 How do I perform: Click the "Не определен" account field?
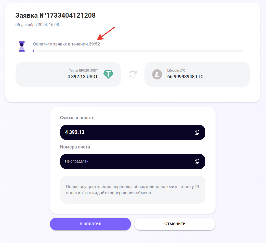click(127, 161)
